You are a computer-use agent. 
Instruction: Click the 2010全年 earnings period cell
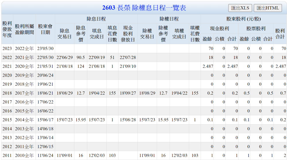[24, 155]
